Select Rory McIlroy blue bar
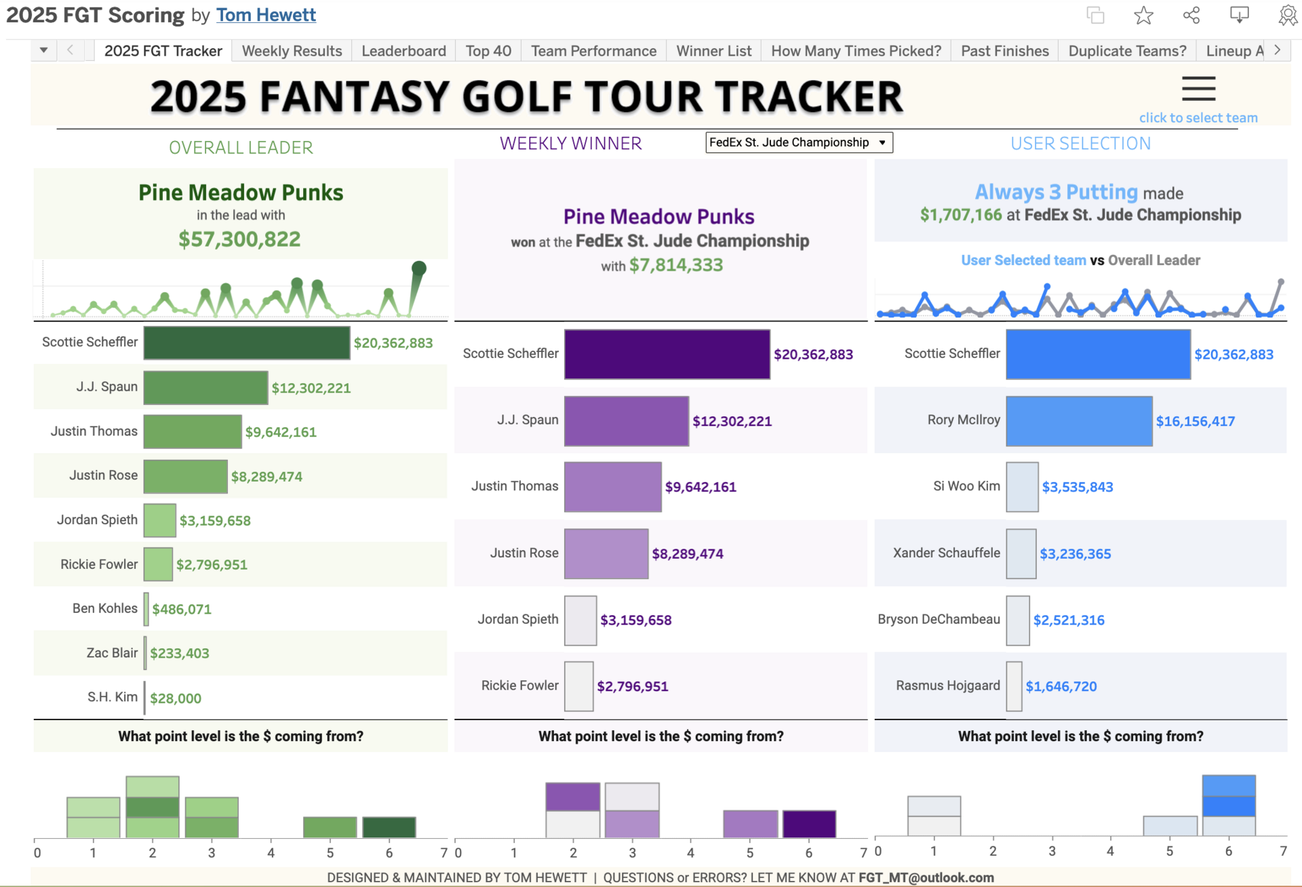Viewport: 1302px width, 887px height. (1078, 420)
